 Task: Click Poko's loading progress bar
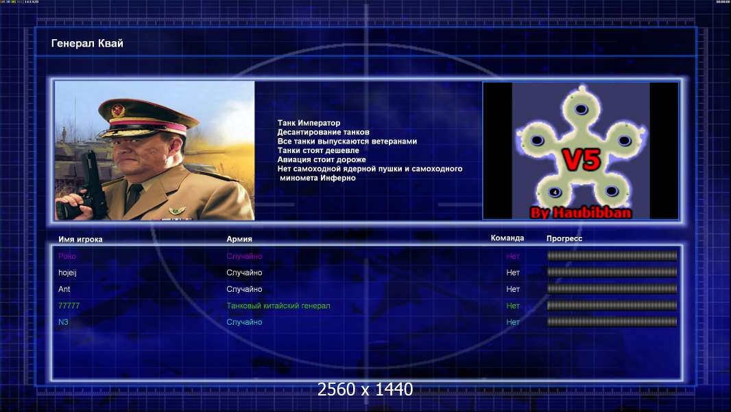pyautogui.click(x=612, y=255)
